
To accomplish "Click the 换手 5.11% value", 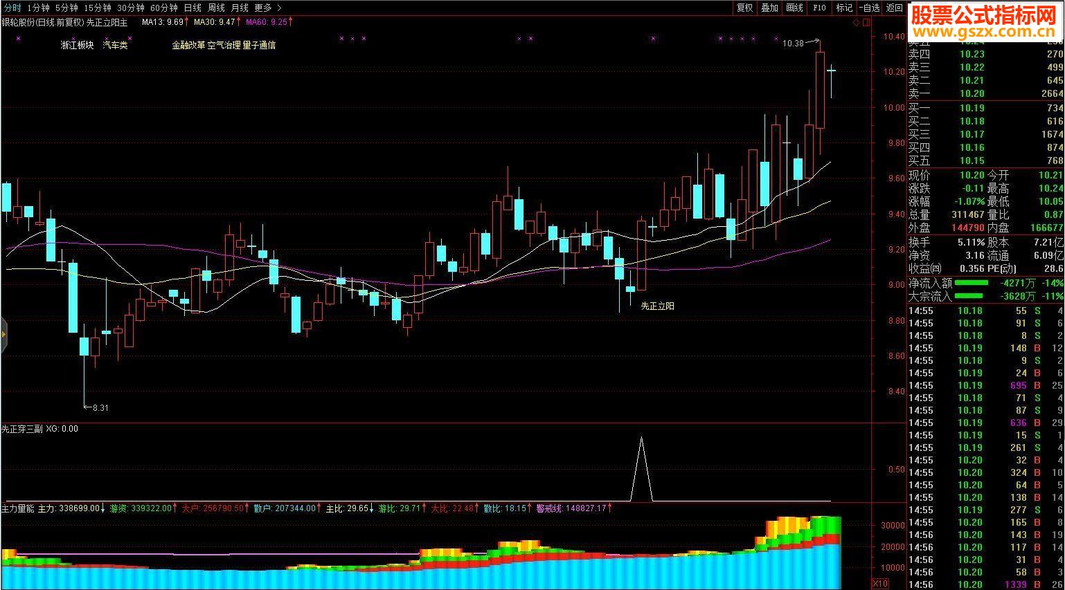I will [972, 242].
